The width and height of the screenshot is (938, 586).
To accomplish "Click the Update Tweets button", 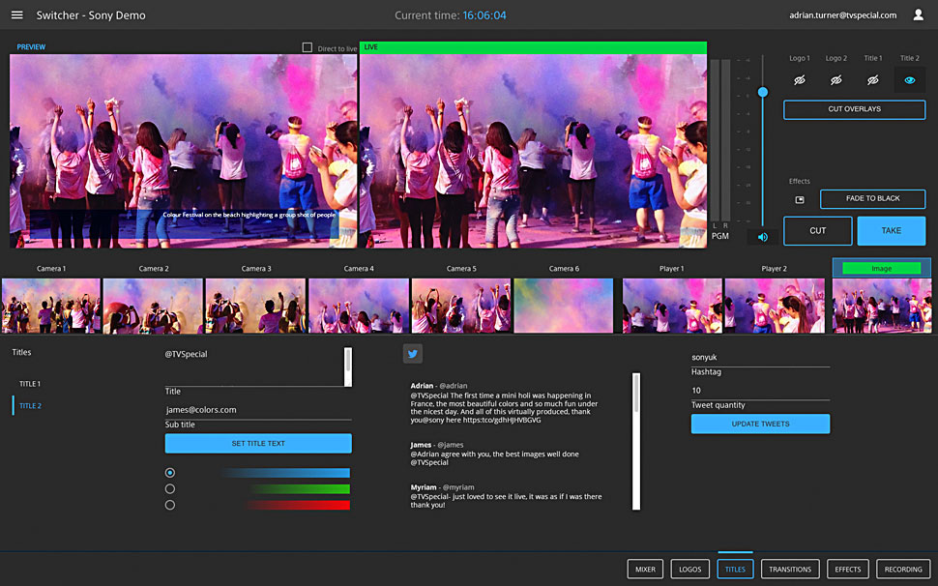I will click(760, 425).
